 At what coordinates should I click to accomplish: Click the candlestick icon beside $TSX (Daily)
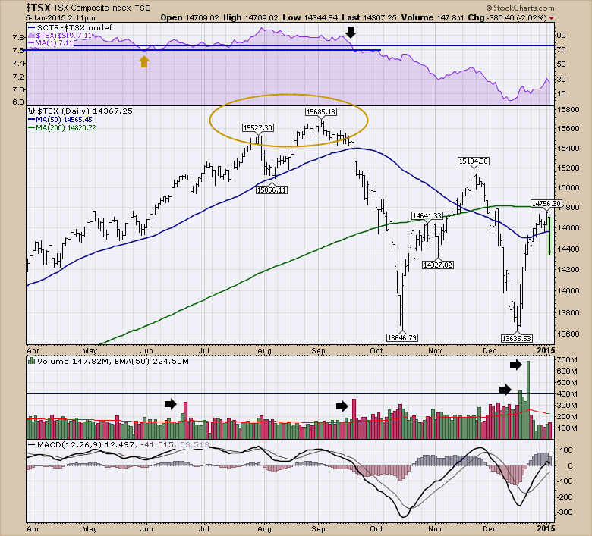[x=32, y=111]
